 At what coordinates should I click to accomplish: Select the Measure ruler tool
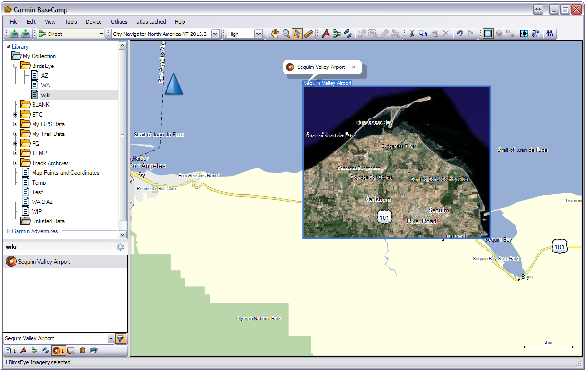pos(308,34)
